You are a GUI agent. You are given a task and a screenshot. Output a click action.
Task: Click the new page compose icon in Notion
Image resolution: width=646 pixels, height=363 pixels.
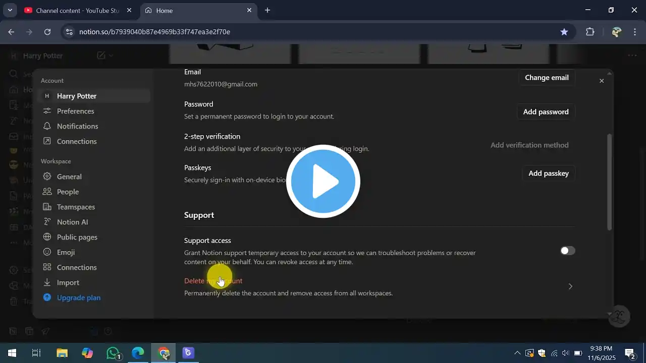point(101,55)
